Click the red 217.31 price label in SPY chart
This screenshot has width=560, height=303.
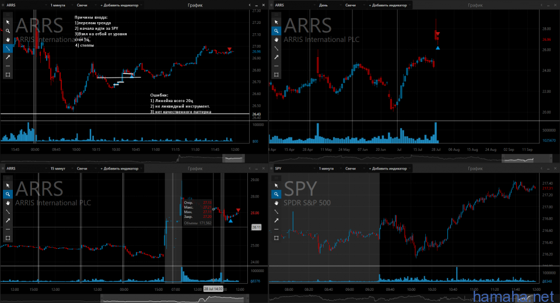point(548,188)
